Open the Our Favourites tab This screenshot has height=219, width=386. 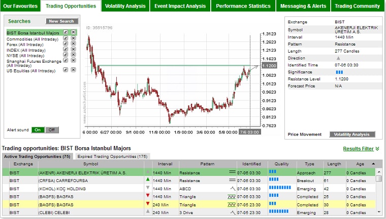click(20, 6)
